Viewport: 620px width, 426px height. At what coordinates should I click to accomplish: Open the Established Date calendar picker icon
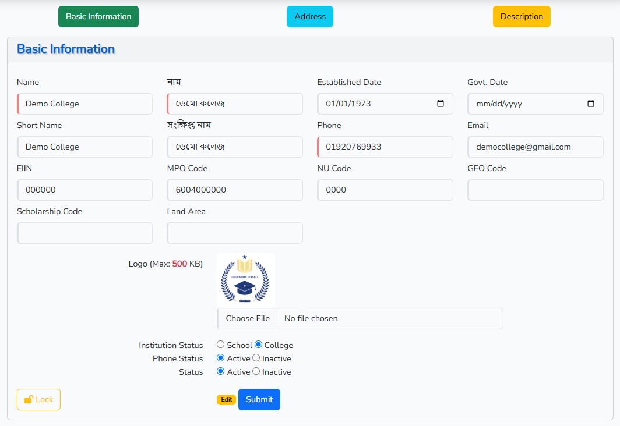coord(441,104)
